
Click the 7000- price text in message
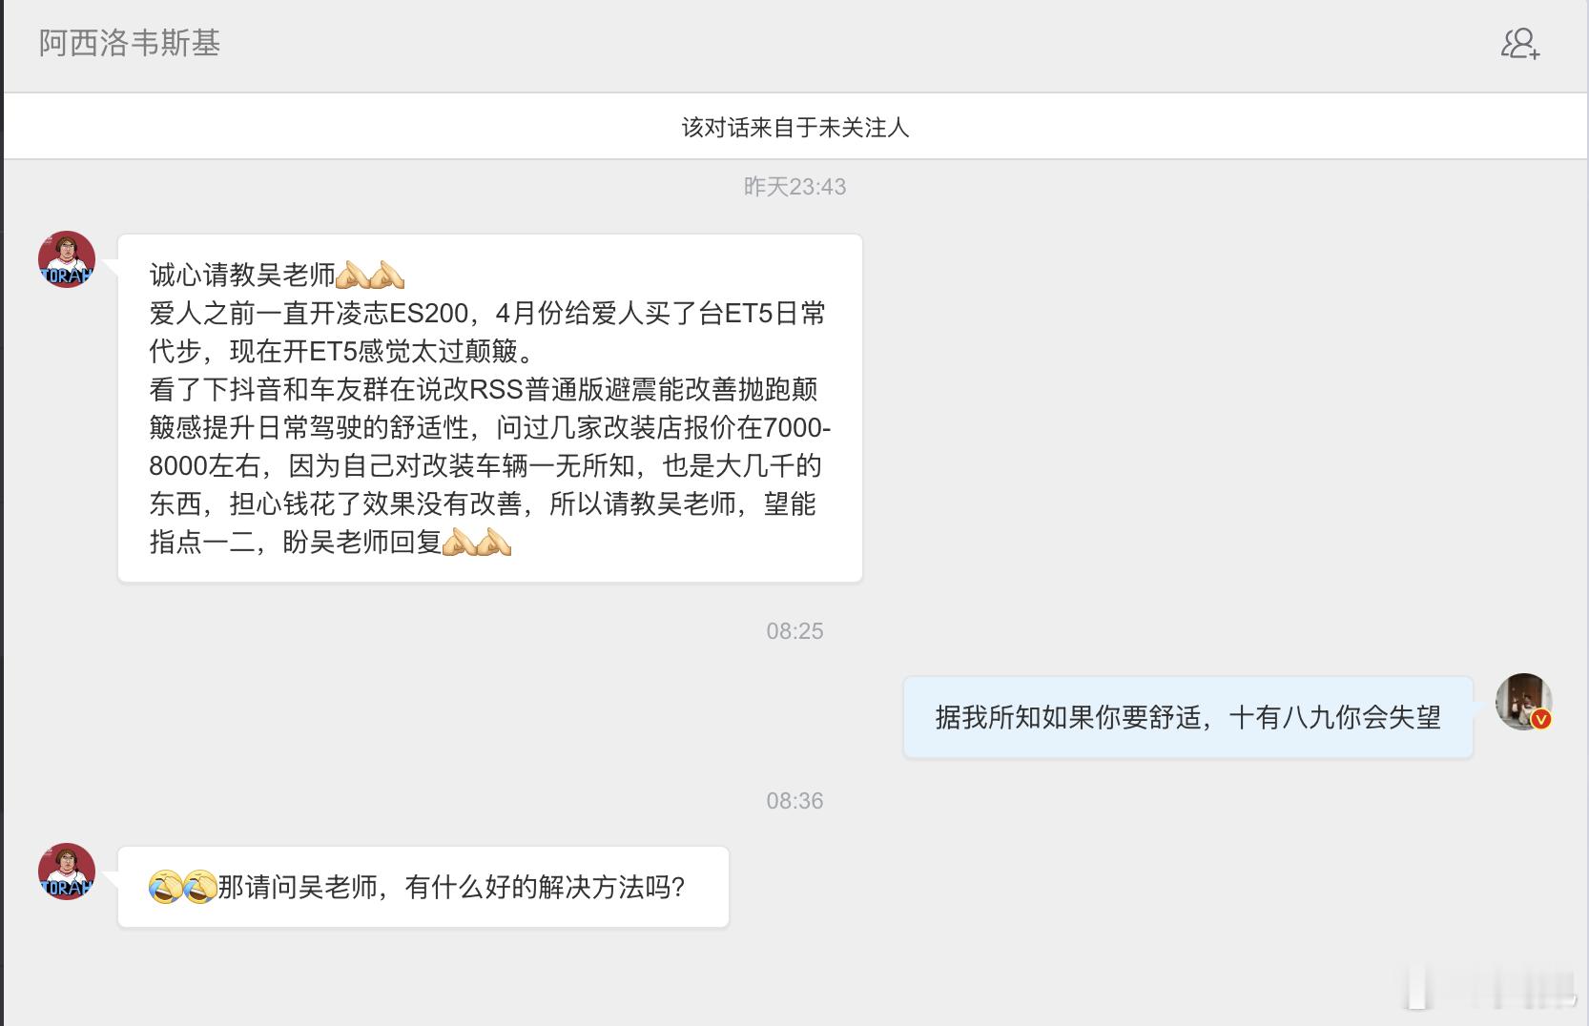point(797,427)
